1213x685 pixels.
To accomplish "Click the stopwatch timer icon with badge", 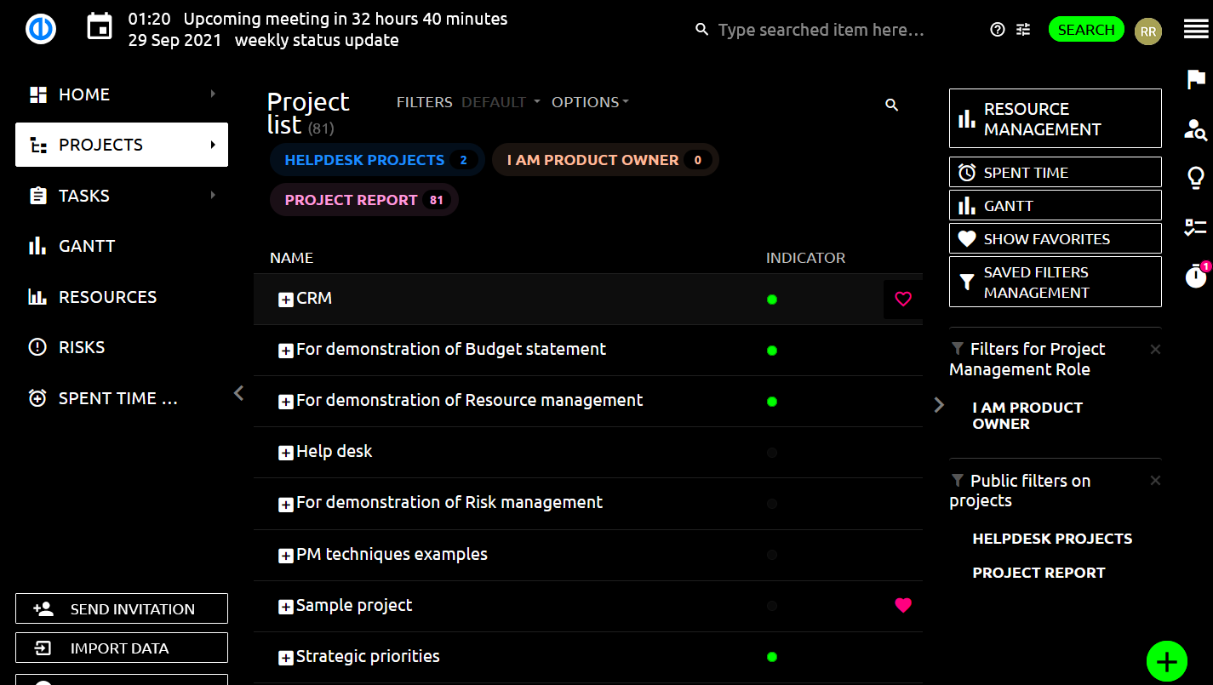I will click(x=1196, y=276).
